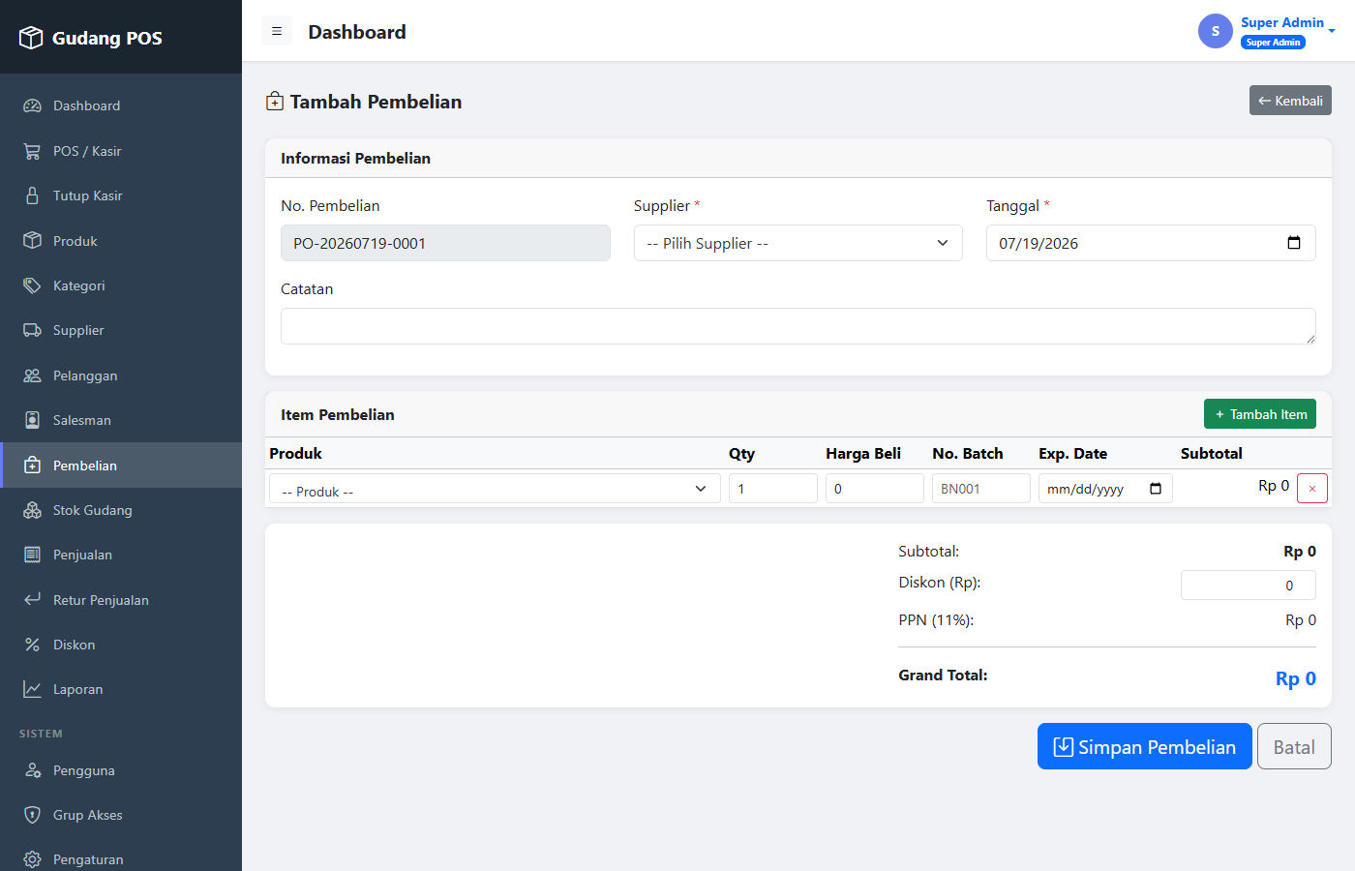Open the Pilih Supplier dropdown
Screen dimensions: 1355x871
(798, 243)
